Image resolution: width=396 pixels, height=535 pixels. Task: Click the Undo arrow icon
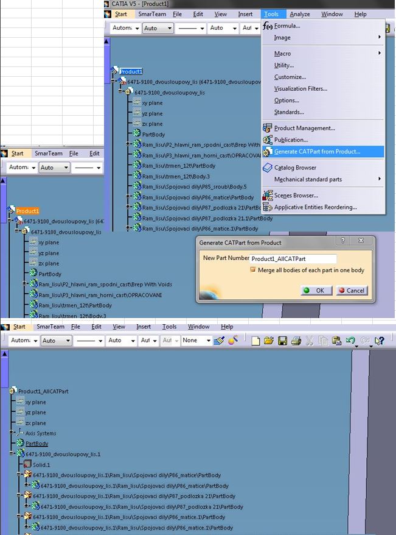pos(350,341)
